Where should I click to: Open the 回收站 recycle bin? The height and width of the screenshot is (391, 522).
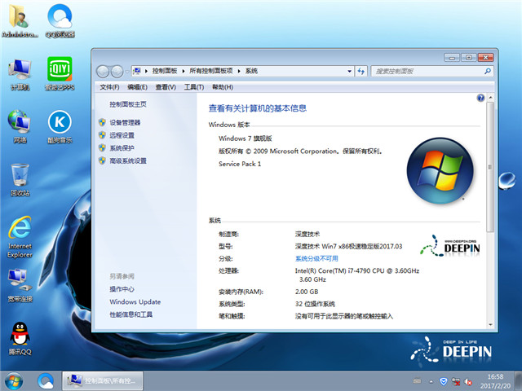pos(20,179)
